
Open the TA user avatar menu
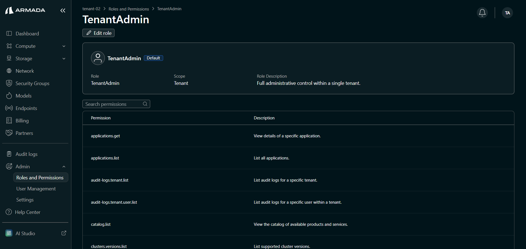click(507, 13)
